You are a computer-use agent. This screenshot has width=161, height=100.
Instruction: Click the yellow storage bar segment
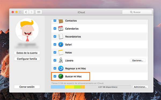(69, 87)
